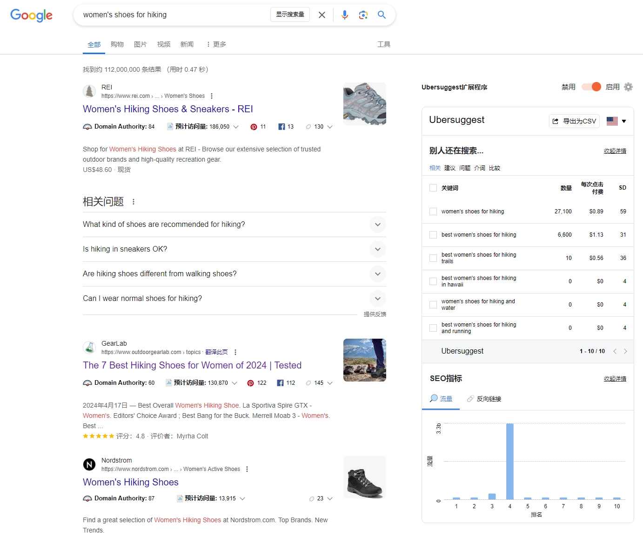The height and width of the screenshot is (539, 643).
Task: Check 'best women's shoes for hiking' 6,600 checkbox
Action: click(x=433, y=235)
